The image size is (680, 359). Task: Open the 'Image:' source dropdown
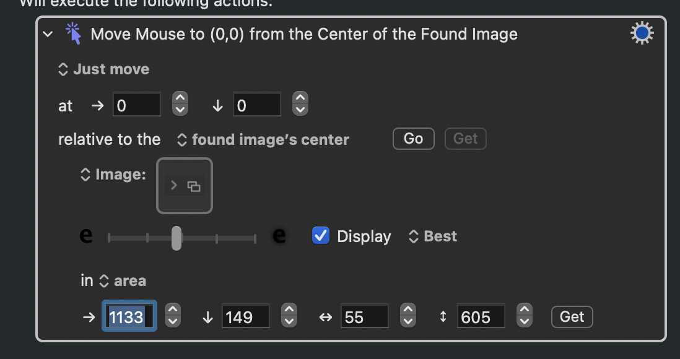click(x=113, y=175)
